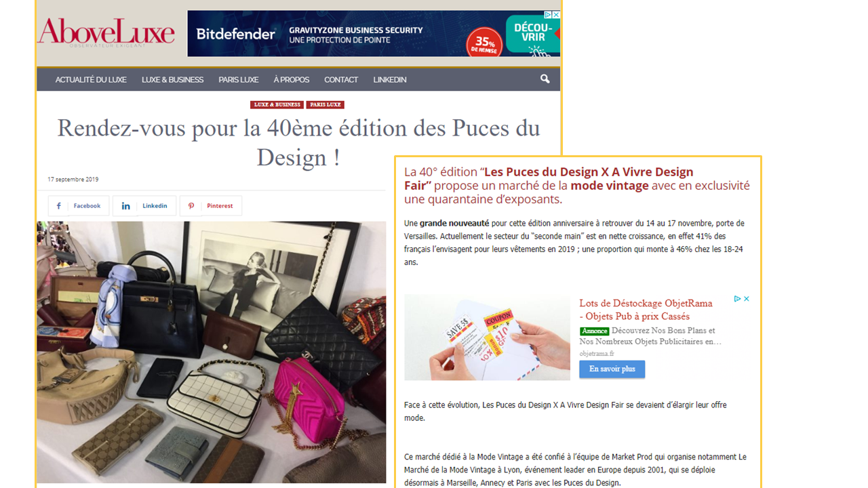This screenshot has height=488, width=868.
Task: Click the En savoir plus button
Action: (x=612, y=369)
